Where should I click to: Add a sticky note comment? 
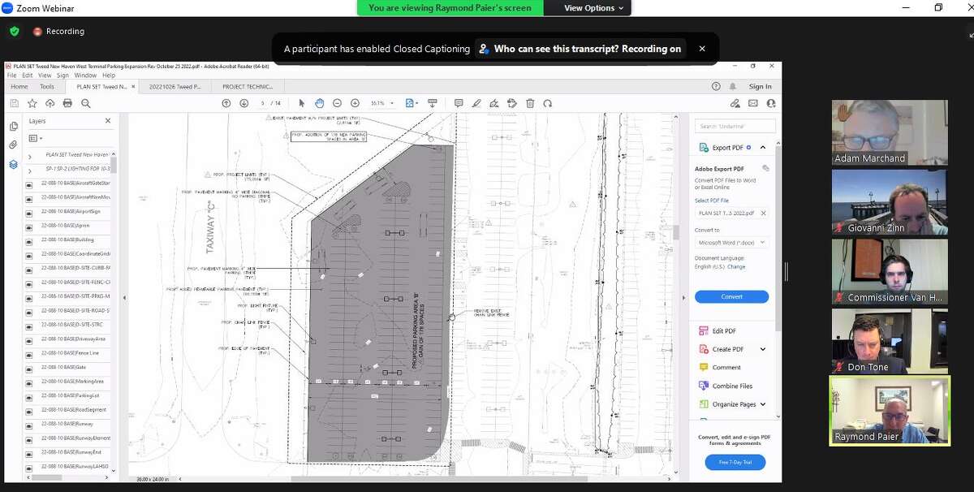[459, 103]
